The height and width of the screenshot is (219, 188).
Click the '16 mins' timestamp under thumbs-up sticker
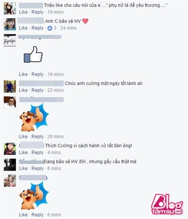(x=56, y=74)
